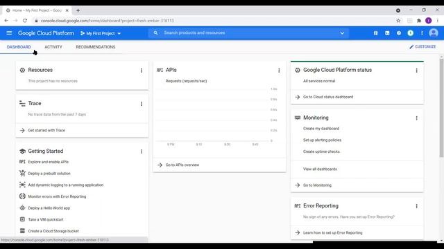Click Create a Cloud Storage bucket
Image resolution: width=444 pixels, height=249 pixels.
click(53, 231)
